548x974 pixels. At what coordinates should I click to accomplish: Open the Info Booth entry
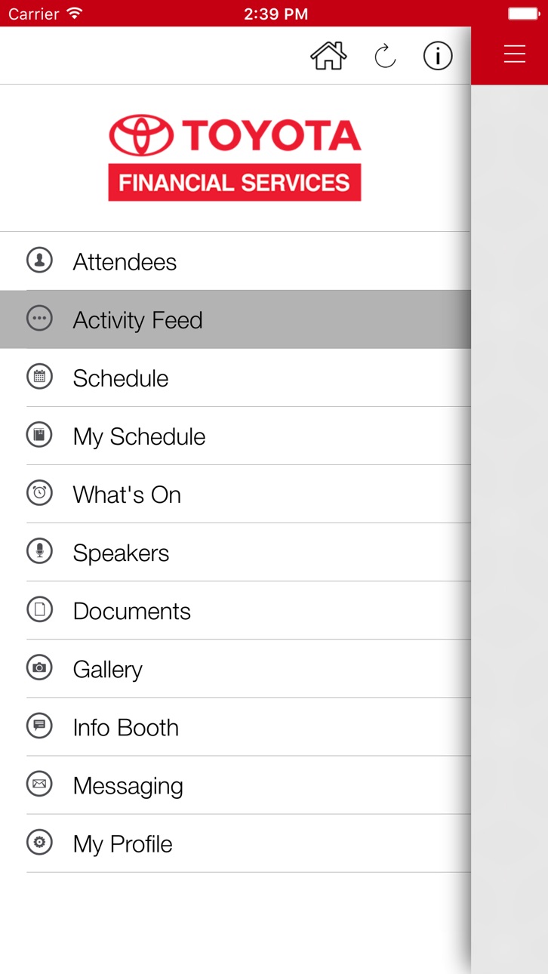point(236,726)
